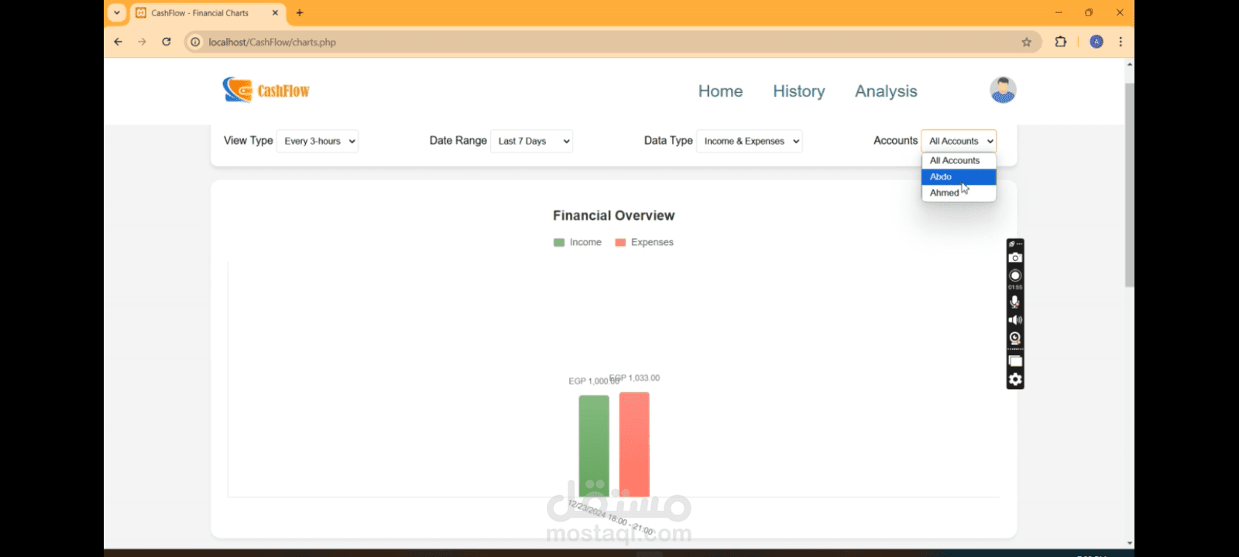This screenshot has height=557, width=1239.
Task: Open the Data Type dropdown
Action: 750,141
